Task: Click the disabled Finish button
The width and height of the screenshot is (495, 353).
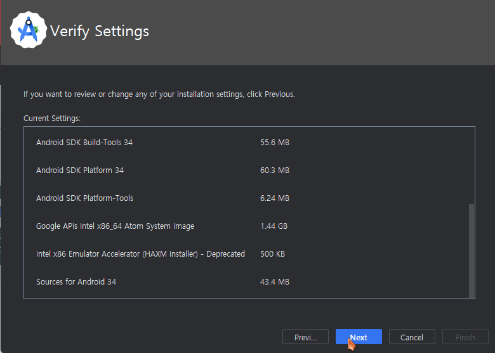Action: coord(465,337)
